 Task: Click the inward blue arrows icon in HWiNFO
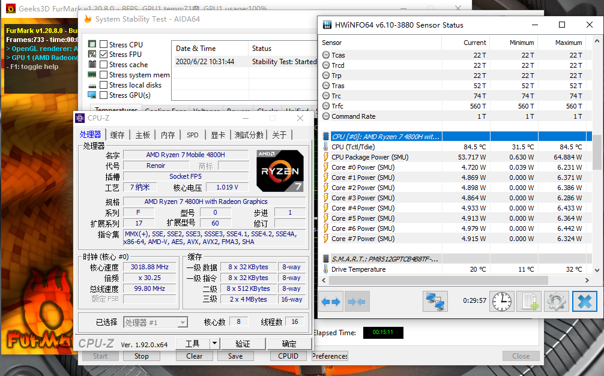(x=357, y=301)
